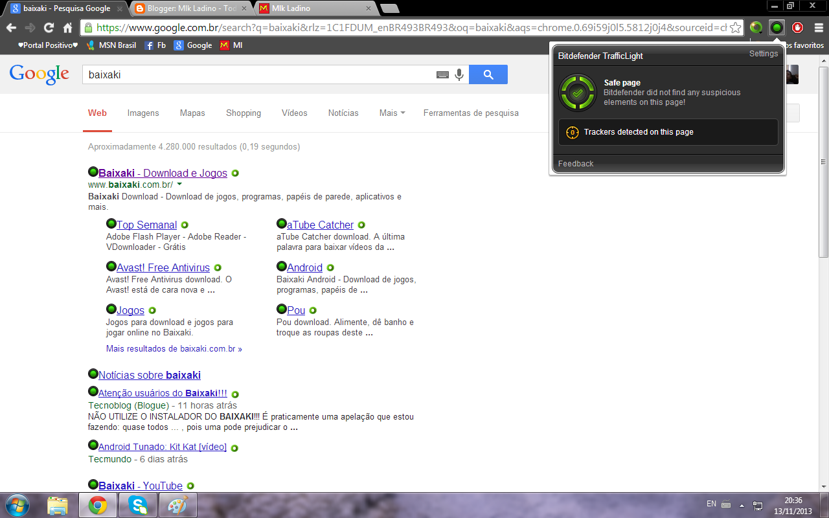Open the Baixaki - Download e Jogos result

[x=163, y=173]
